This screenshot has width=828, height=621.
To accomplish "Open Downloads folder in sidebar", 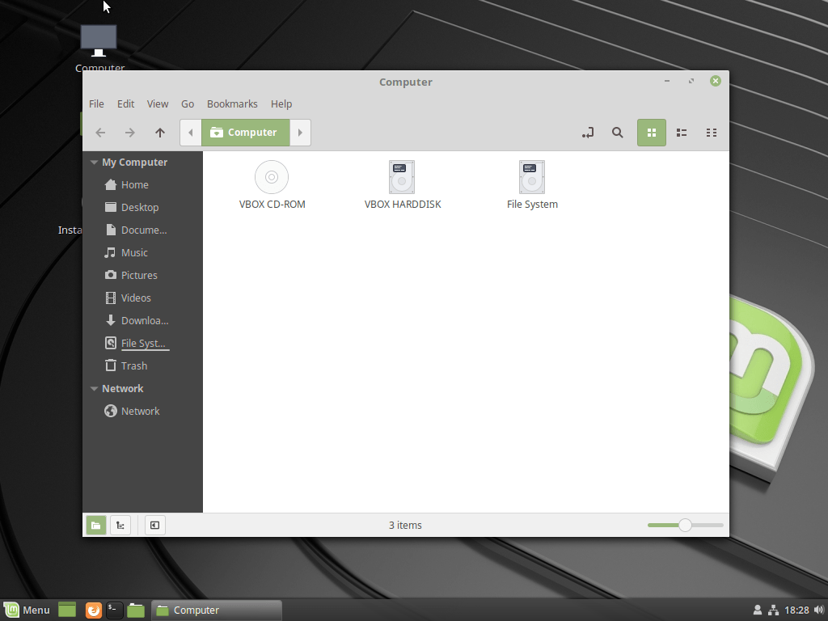I will coord(145,321).
